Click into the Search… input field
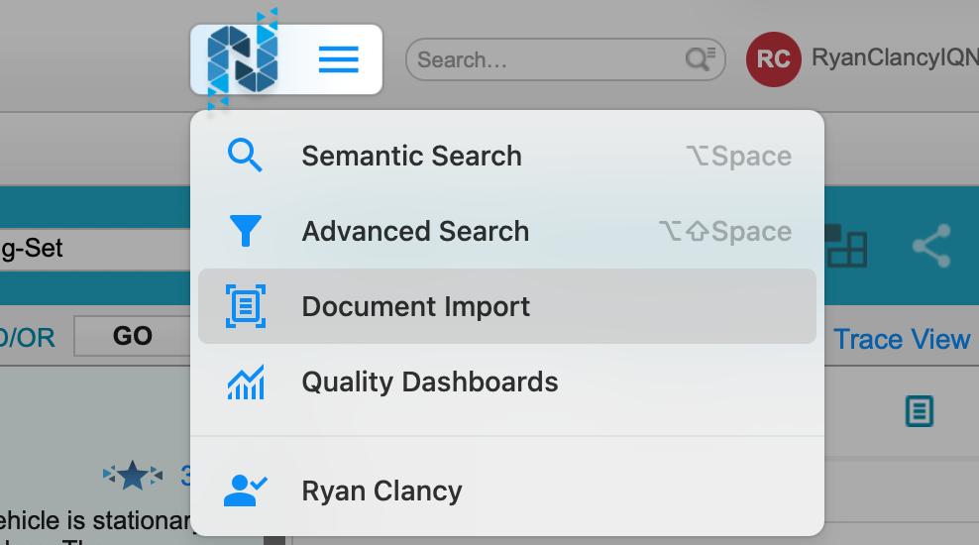The width and height of the screenshot is (979, 545). point(545,60)
